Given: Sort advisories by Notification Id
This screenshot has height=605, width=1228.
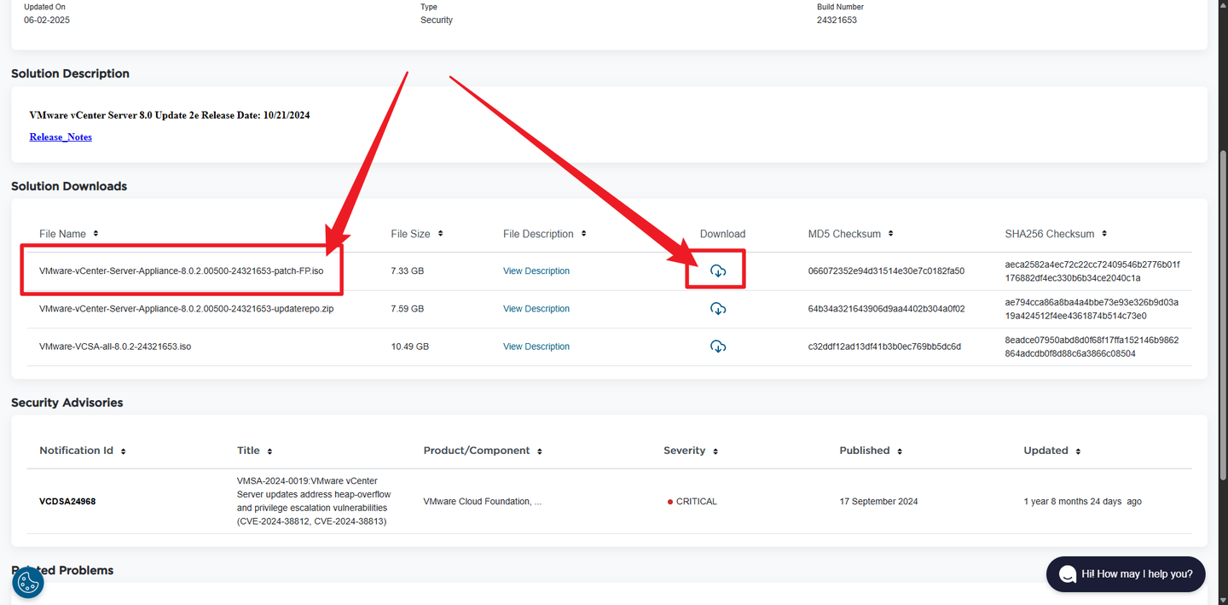Looking at the screenshot, I should 123,451.
